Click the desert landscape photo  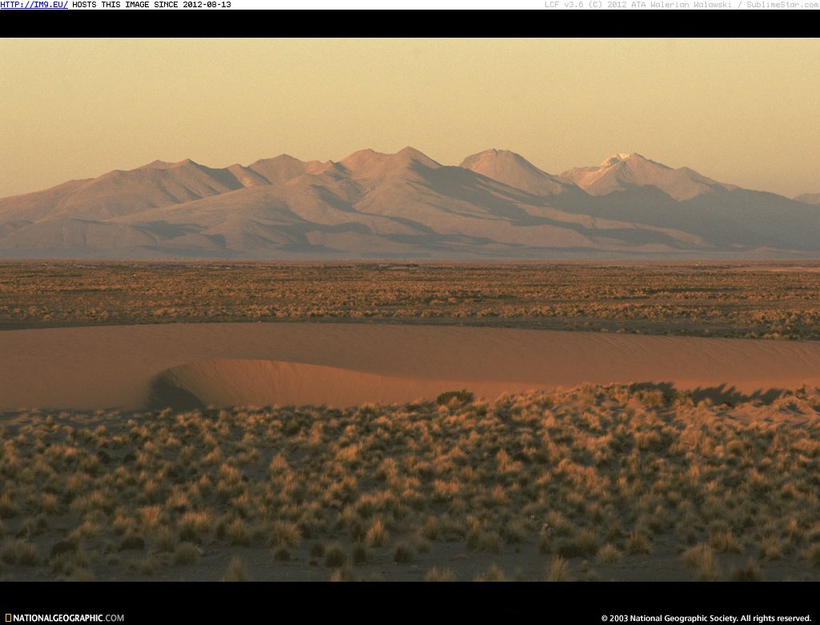click(x=410, y=309)
